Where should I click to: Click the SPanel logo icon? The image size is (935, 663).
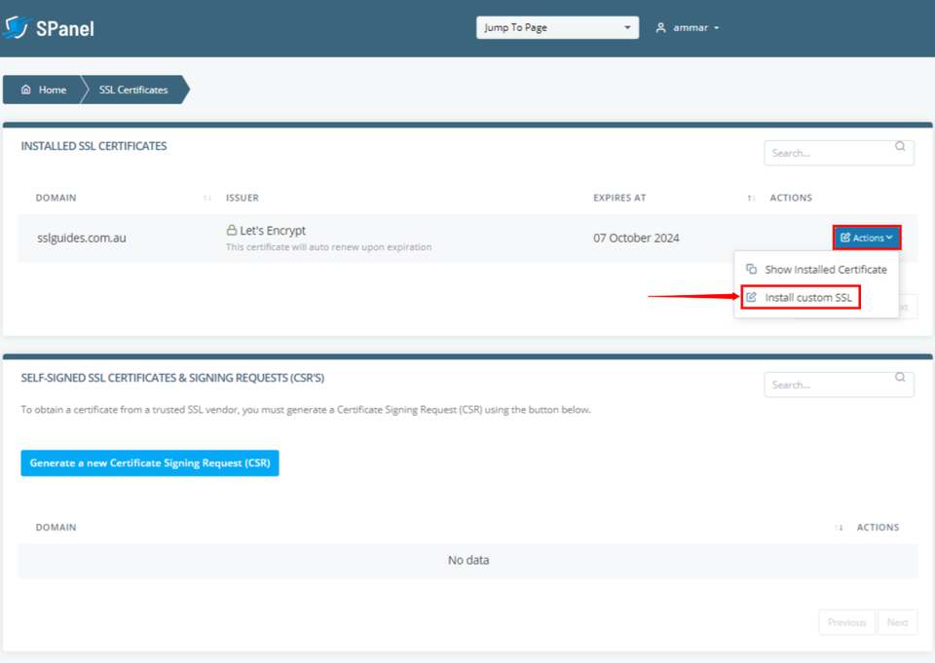click(x=16, y=27)
